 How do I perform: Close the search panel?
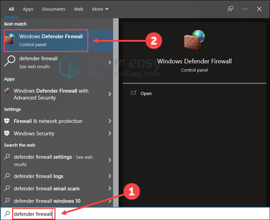[x=259, y=9]
